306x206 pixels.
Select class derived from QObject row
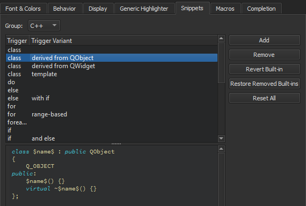tap(112, 58)
